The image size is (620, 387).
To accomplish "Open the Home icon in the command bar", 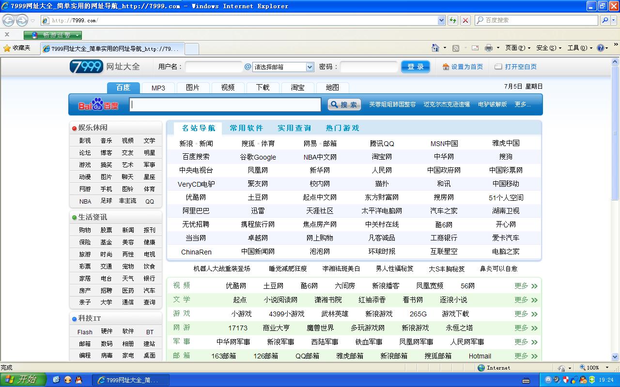I will pyautogui.click(x=435, y=48).
